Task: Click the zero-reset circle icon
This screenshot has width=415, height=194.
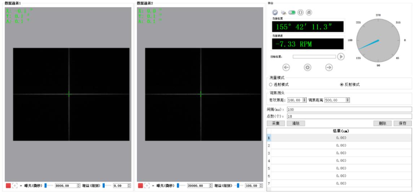Action: [x=300, y=12]
